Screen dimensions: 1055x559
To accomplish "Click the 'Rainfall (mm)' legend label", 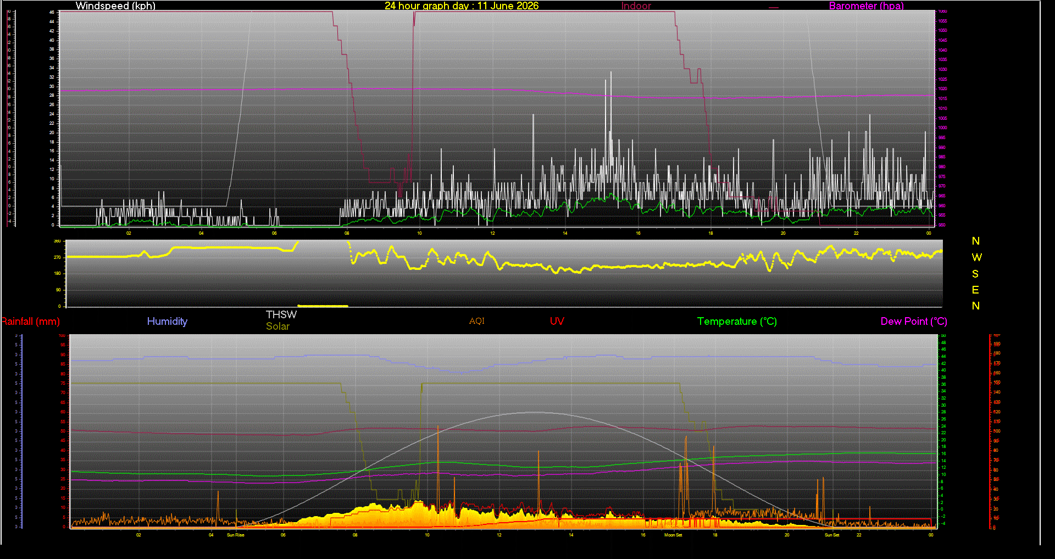I will [x=30, y=322].
